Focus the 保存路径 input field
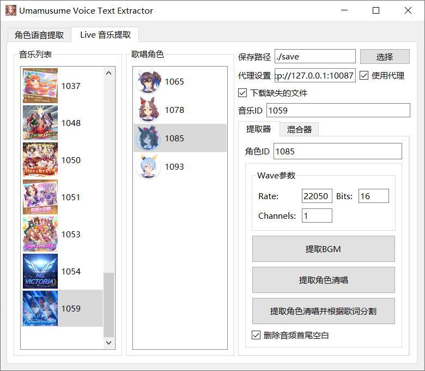The image size is (425, 371). coord(315,56)
